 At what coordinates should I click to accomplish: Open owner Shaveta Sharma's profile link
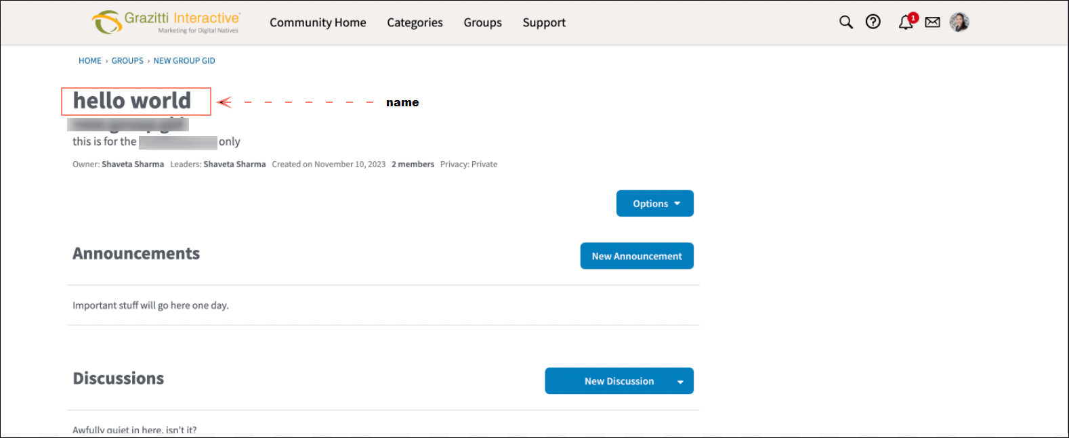(133, 165)
